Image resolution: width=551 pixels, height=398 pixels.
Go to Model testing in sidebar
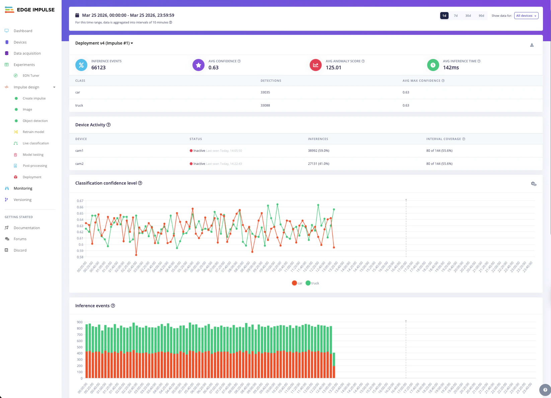coord(33,155)
